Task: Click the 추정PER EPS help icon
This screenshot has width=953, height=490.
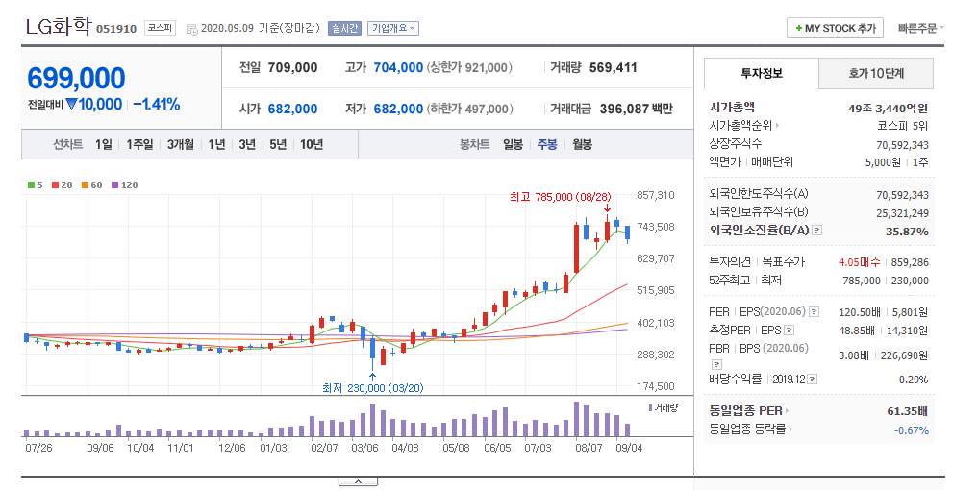Action: [789, 331]
